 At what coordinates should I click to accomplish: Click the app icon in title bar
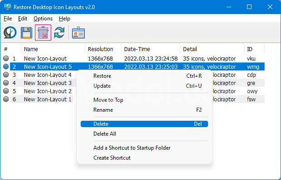[8, 7]
